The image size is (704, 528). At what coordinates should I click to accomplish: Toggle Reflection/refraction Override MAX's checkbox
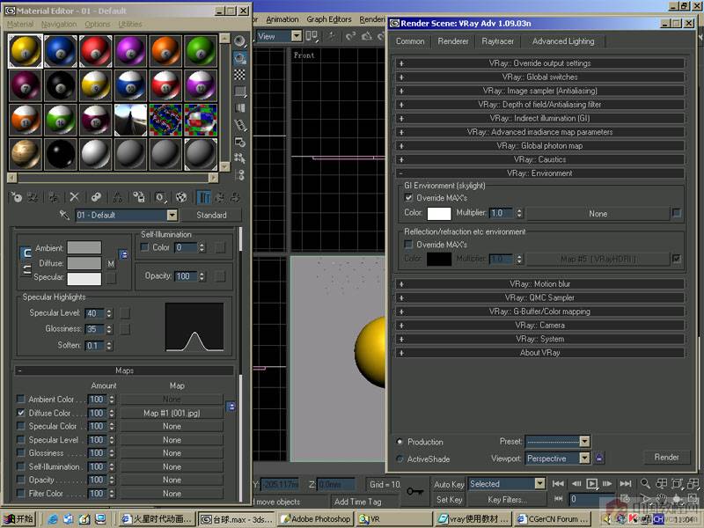(408, 245)
